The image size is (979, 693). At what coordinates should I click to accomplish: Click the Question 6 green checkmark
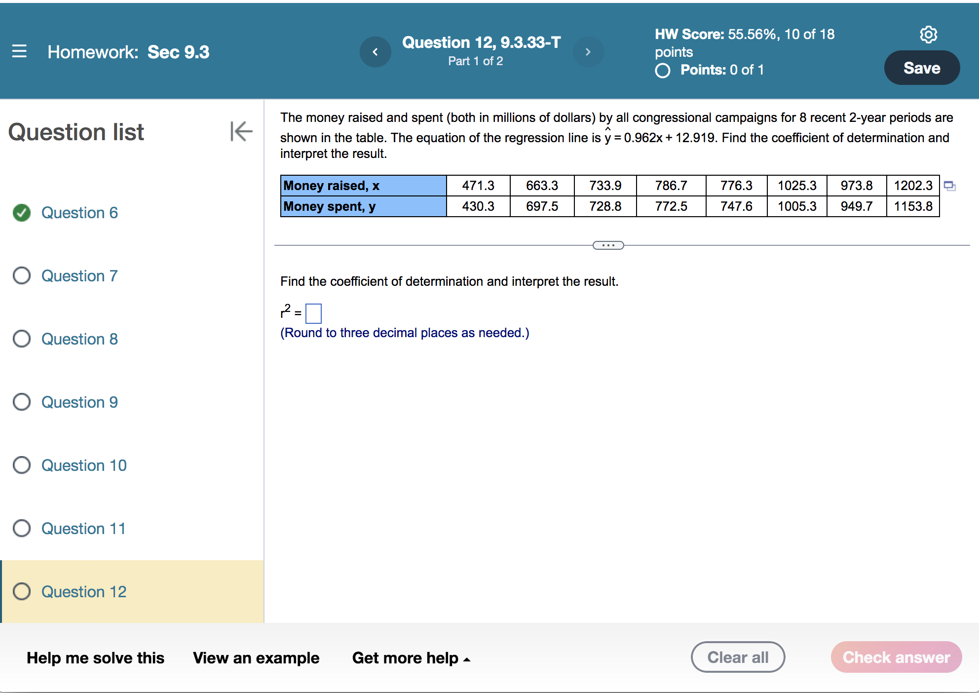[22, 213]
